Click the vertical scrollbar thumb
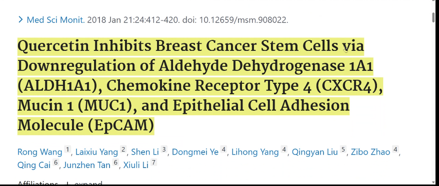The width and height of the screenshot is (439, 186). click(x=433, y=17)
